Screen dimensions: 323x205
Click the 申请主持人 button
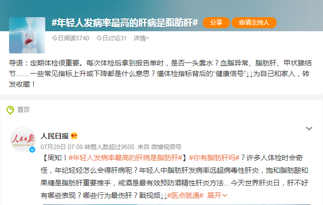click(254, 23)
